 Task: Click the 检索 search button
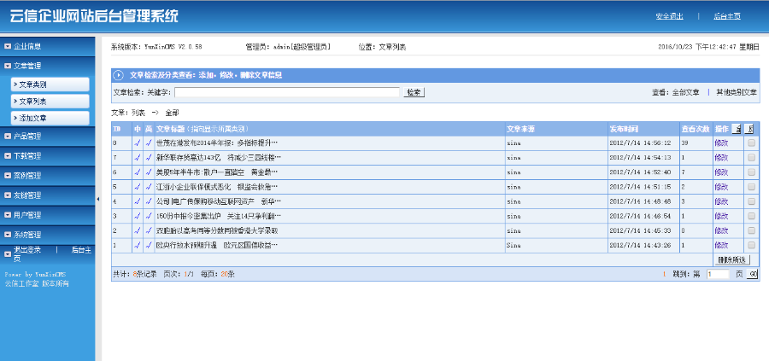414,92
